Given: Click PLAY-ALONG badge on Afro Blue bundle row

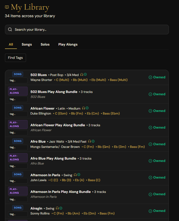Looking at the screenshot, I should pyautogui.click(x=18, y=158).
